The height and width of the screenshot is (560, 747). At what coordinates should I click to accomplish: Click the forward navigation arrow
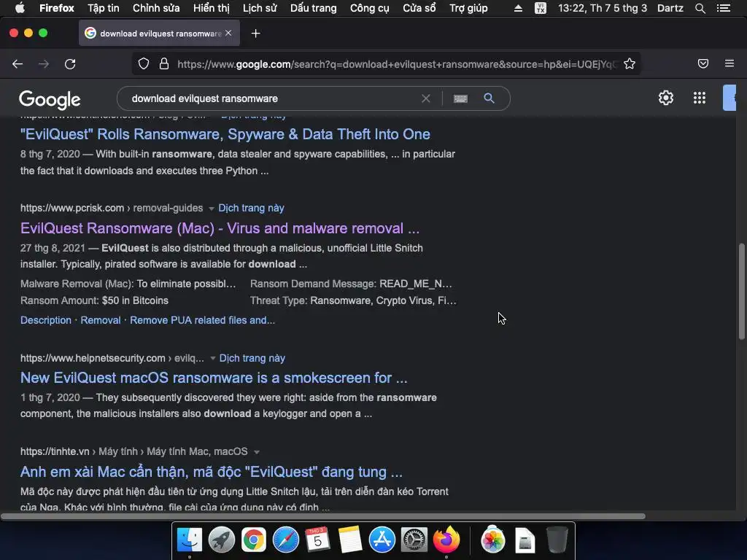pos(43,64)
